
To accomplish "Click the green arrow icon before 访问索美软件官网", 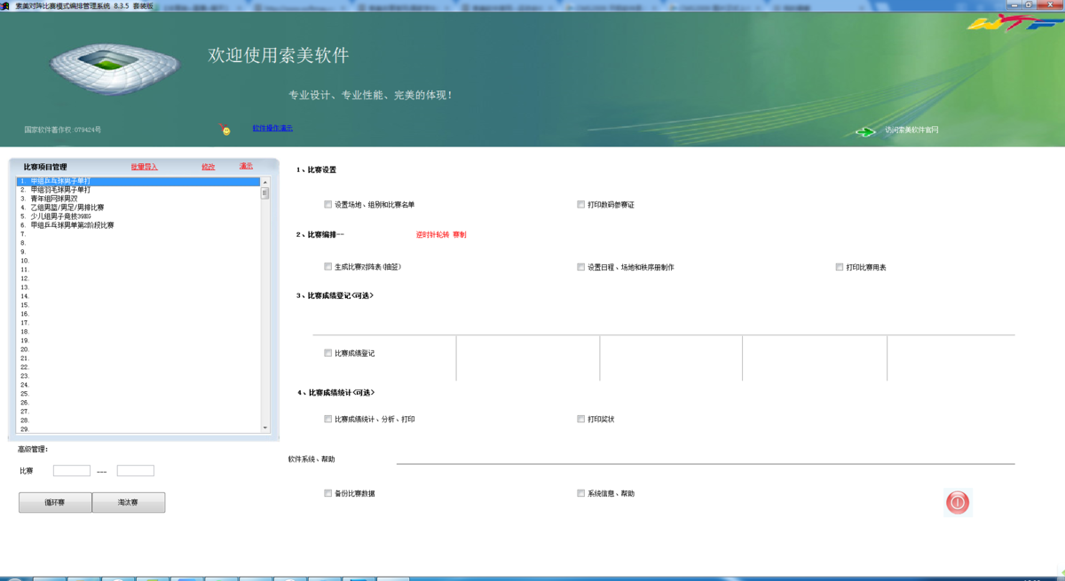I will click(x=864, y=130).
